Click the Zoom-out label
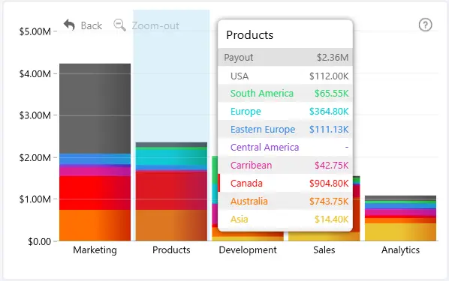The height and width of the screenshot is (281, 449). coord(155,25)
